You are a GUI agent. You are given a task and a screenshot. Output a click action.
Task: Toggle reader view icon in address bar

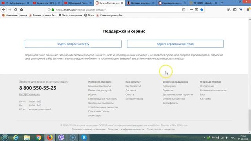184,10
